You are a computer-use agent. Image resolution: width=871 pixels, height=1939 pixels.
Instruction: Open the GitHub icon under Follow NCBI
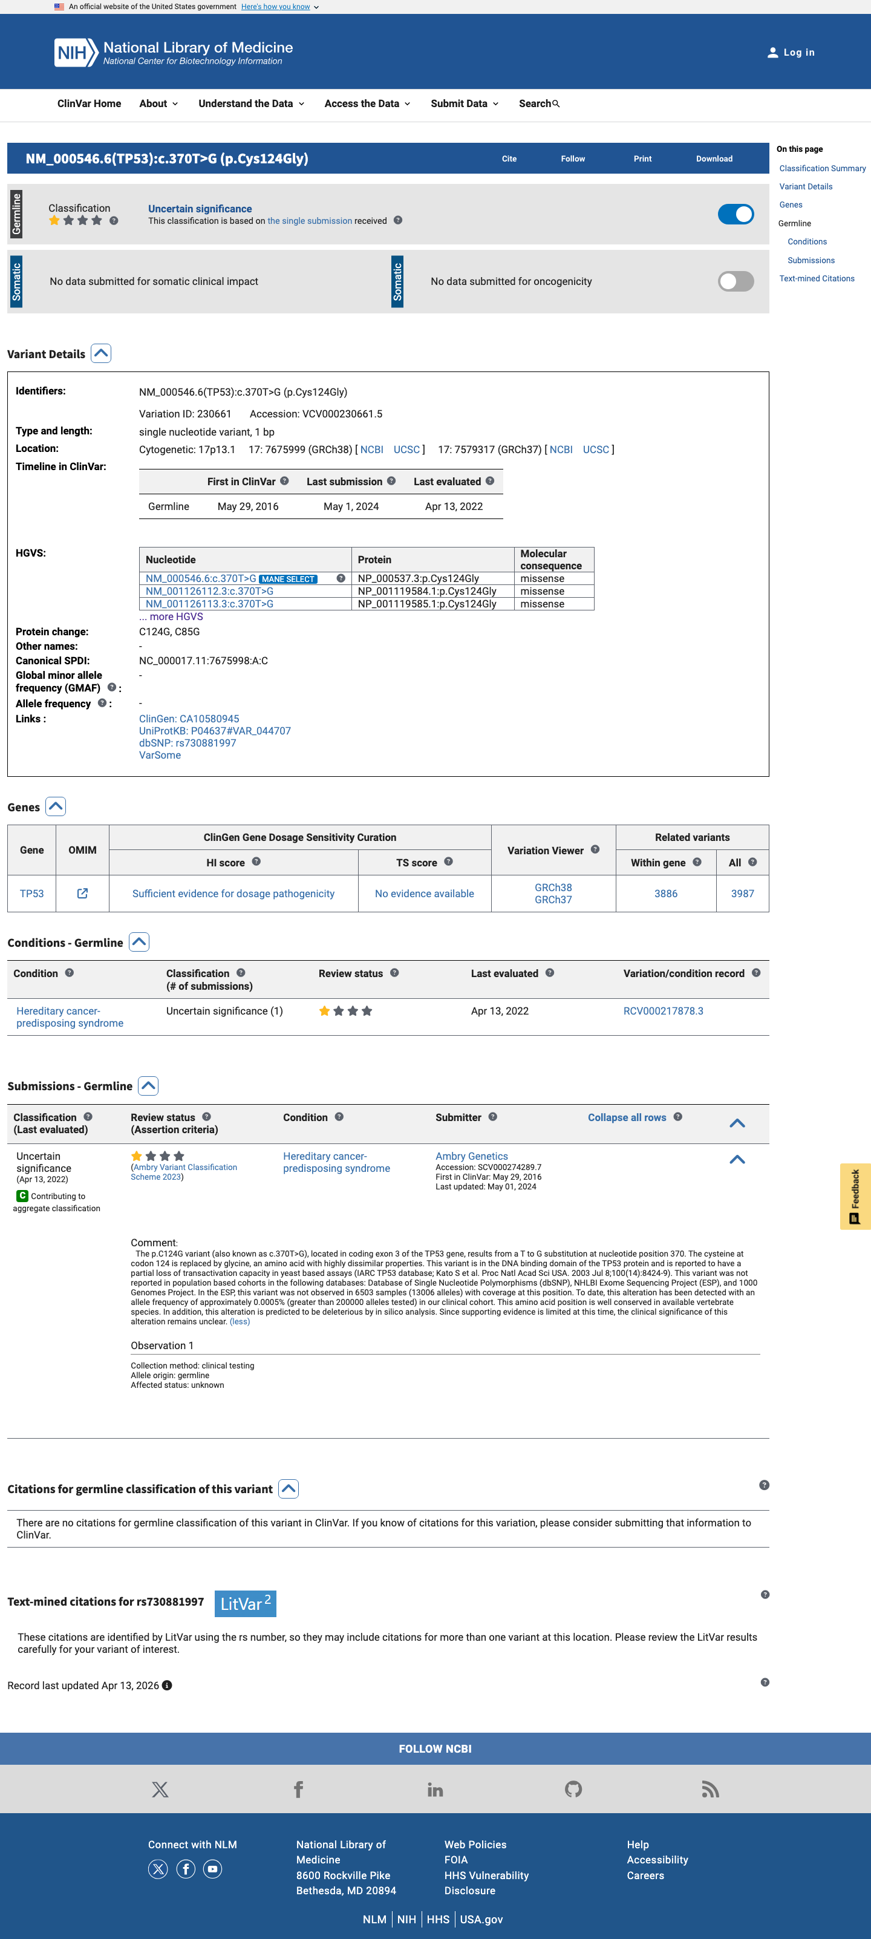point(573,1789)
